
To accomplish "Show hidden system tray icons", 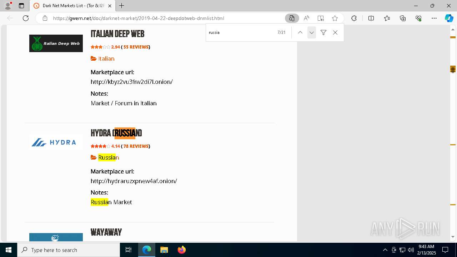I will 385,250.
